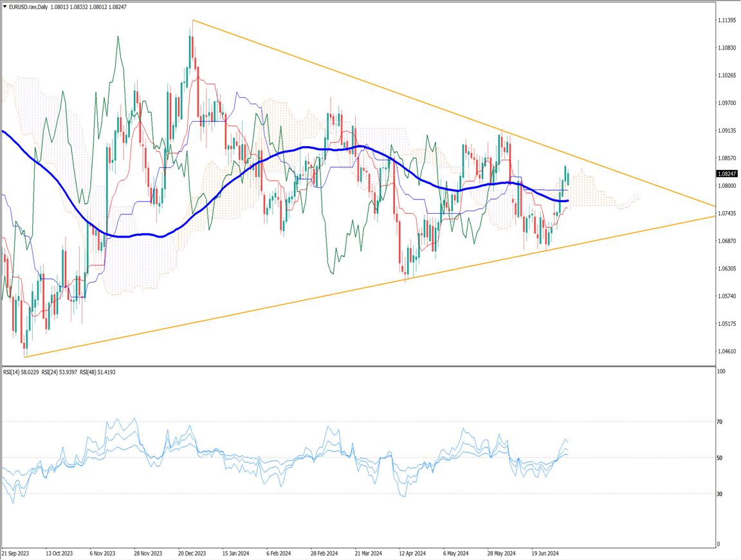Click the 1.04610 price scale label
This screenshot has width=741, height=560.
[x=729, y=351]
